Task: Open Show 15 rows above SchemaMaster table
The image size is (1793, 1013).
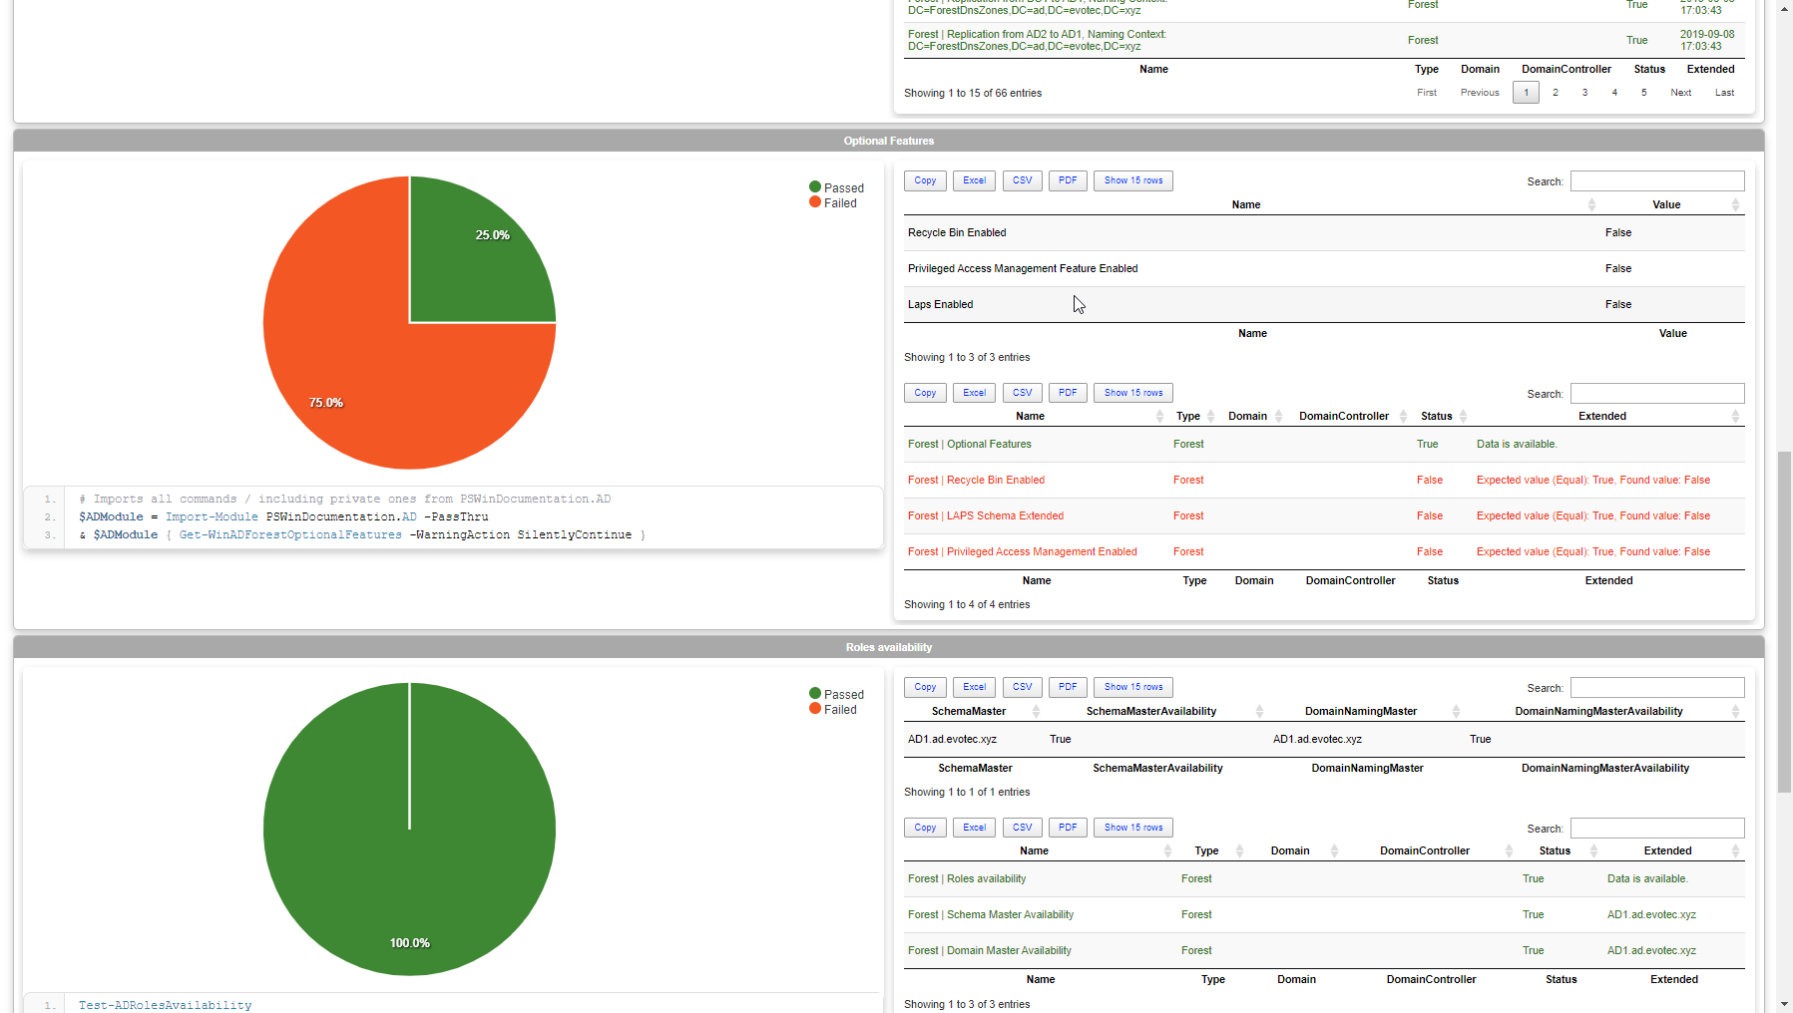Action: [1132, 687]
